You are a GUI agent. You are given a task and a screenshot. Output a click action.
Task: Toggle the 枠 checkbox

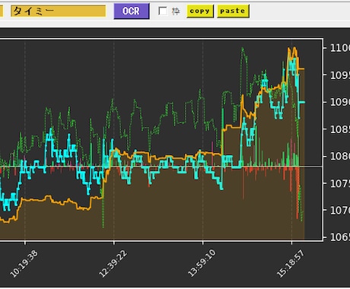point(163,11)
